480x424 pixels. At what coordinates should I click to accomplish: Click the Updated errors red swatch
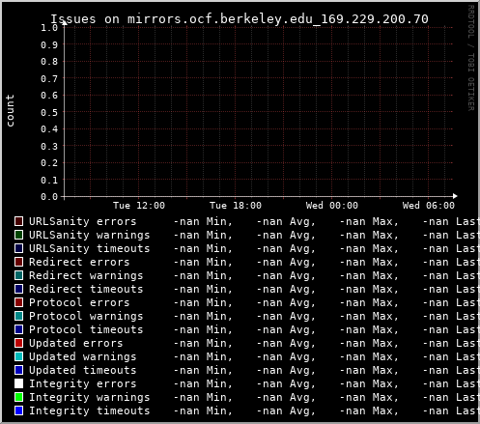tap(18, 343)
